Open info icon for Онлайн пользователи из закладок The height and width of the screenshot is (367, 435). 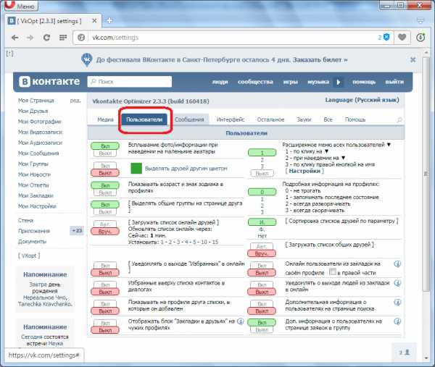pyautogui.click(x=397, y=264)
